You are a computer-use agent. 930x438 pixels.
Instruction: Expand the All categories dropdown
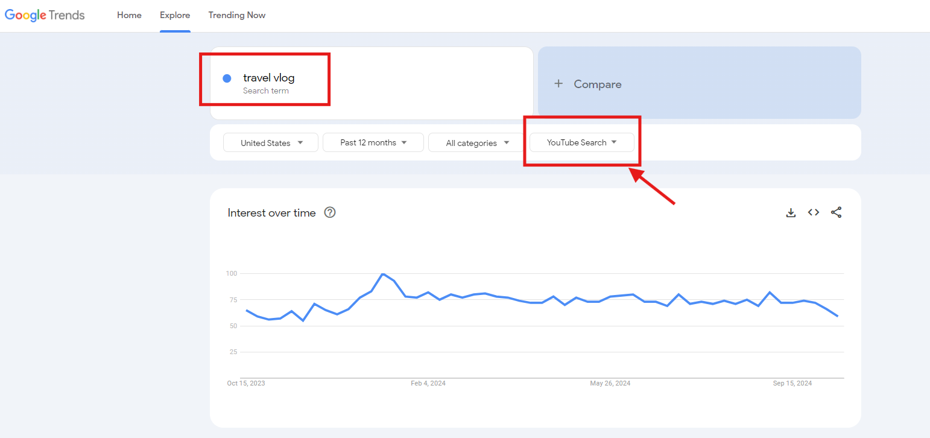(x=477, y=143)
